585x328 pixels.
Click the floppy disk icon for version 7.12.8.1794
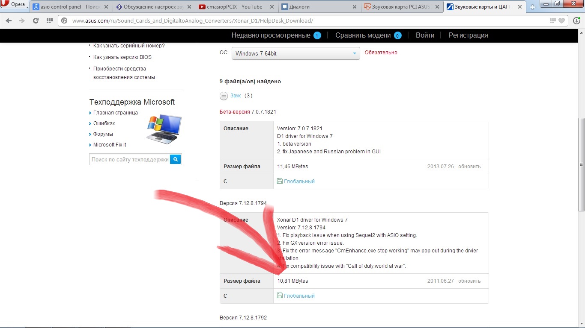tap(280, 296)
